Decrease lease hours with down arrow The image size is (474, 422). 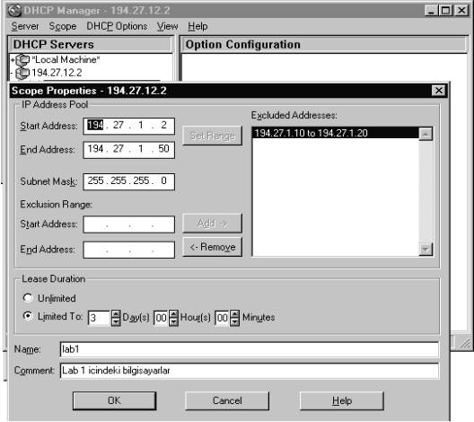[173, 321]
